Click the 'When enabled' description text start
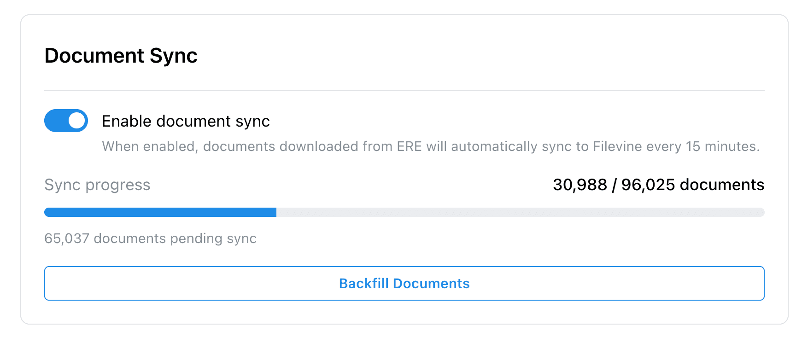Viewport: 808px width, 337px height. [150, 146]
